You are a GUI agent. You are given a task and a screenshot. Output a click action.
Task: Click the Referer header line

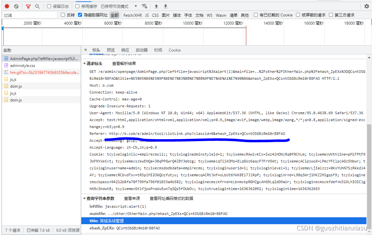[187, 134]
